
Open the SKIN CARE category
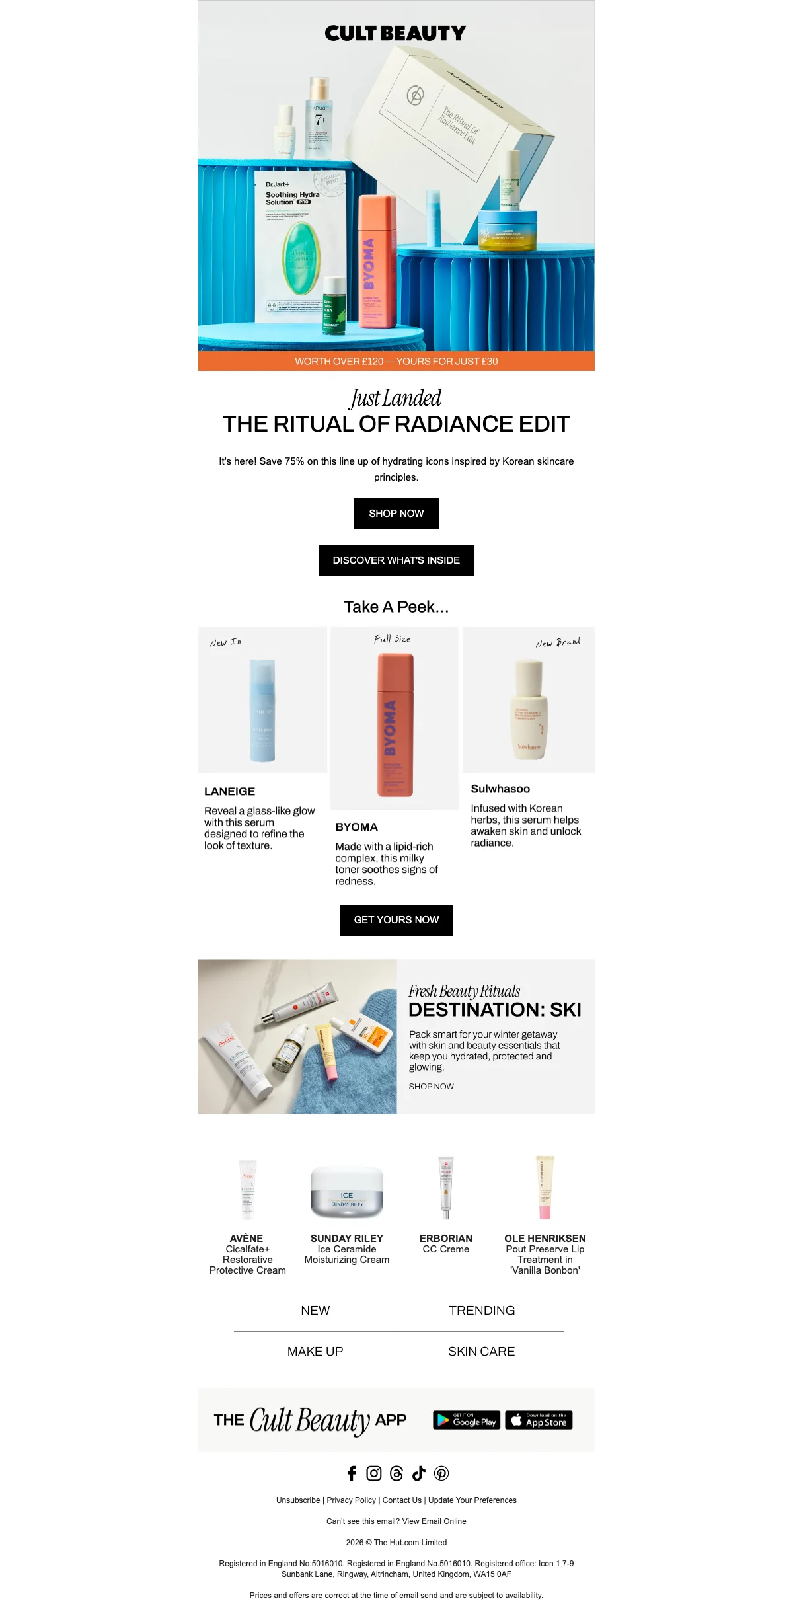coord(482,1352)
